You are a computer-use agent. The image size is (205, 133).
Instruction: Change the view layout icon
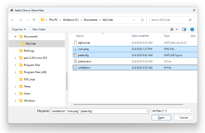[x=172, y=29]
